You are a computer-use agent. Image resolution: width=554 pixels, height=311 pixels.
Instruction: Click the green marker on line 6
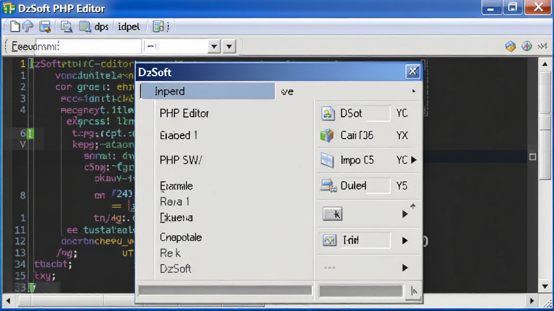(30, 134)
